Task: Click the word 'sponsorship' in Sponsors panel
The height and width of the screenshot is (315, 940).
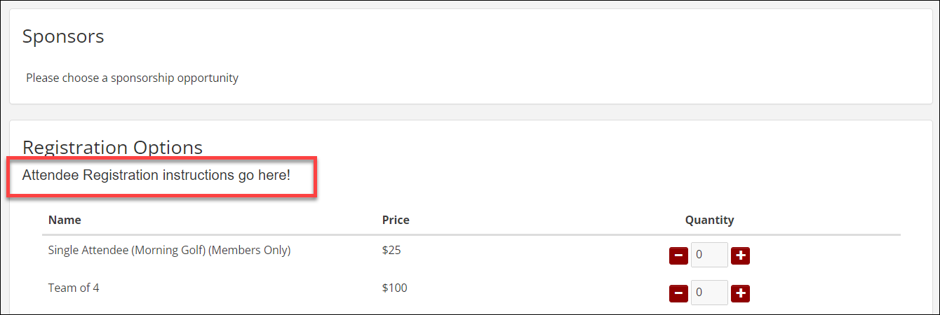Action: pyautogui.click(x=142, y=78)
